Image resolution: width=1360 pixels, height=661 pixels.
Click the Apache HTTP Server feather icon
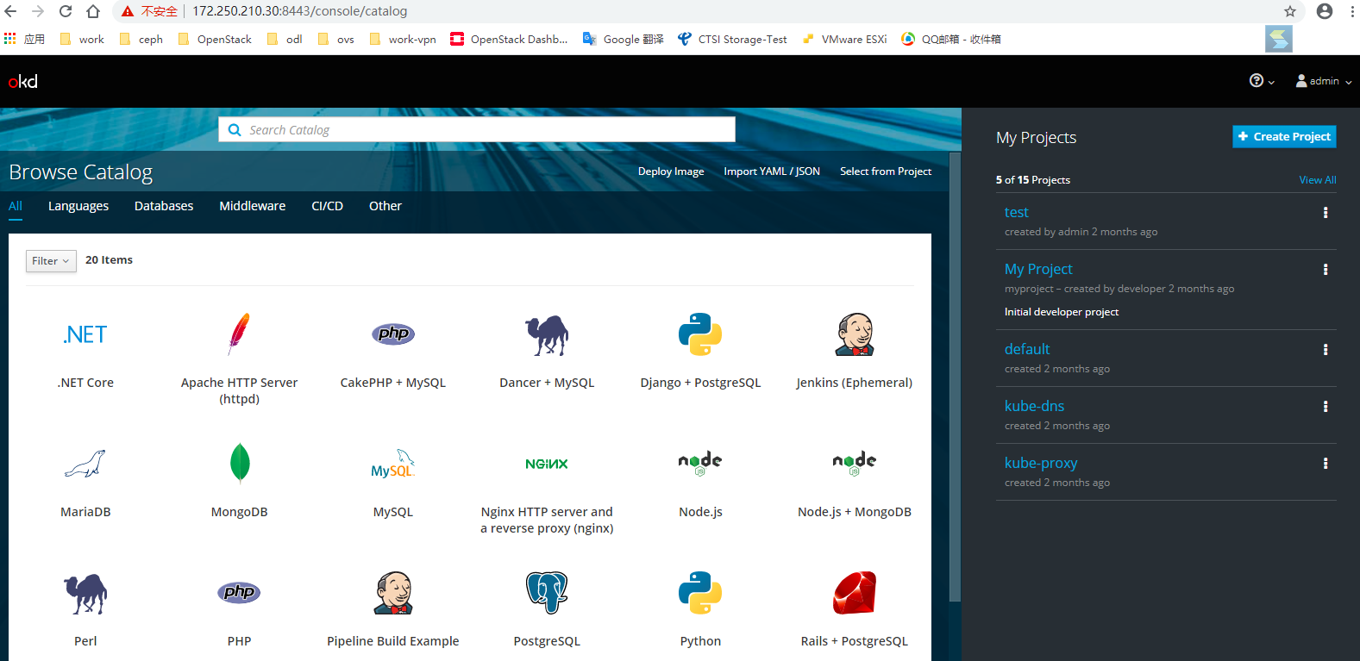pyautogui.click(x=239, y=334)
